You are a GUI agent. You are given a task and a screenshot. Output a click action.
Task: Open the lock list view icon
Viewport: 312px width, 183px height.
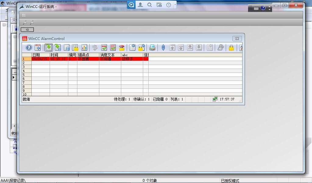pyautogui.click(x=75, y=48)
